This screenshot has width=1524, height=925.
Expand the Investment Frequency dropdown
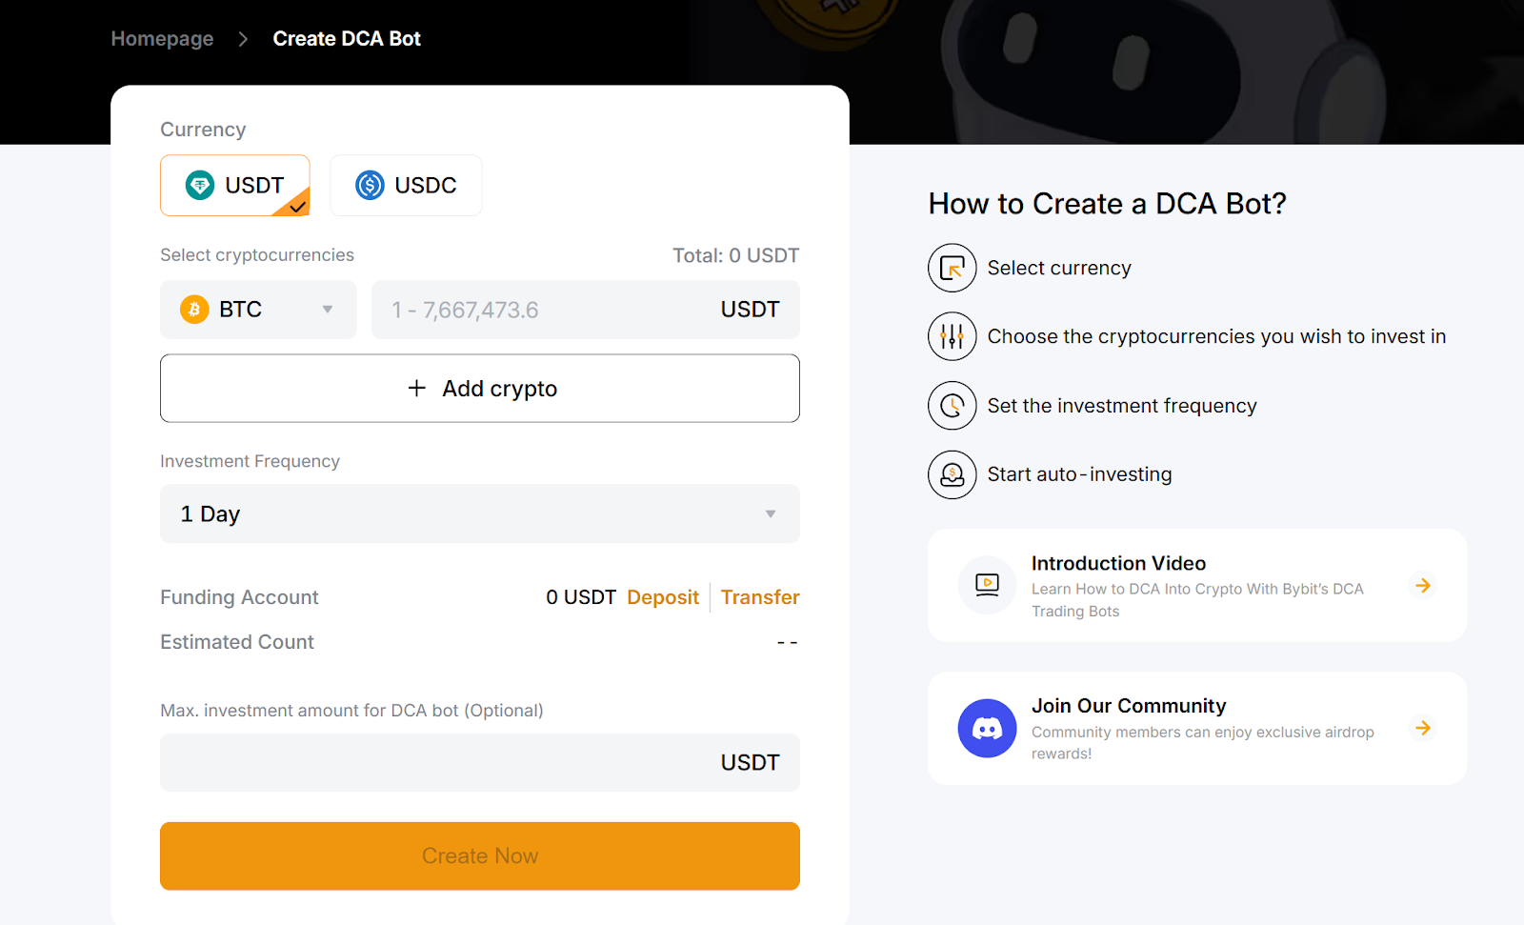click(x=479, y=514)
